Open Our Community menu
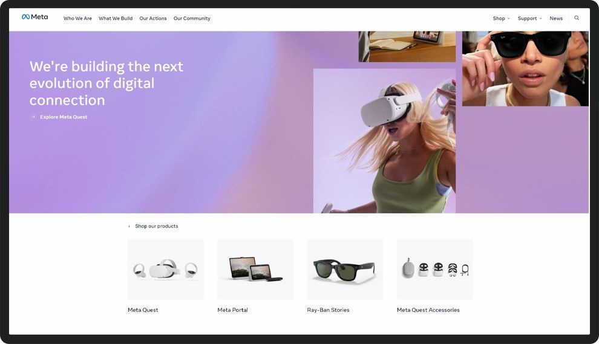The image size is (599, 344). pos(192,18)
